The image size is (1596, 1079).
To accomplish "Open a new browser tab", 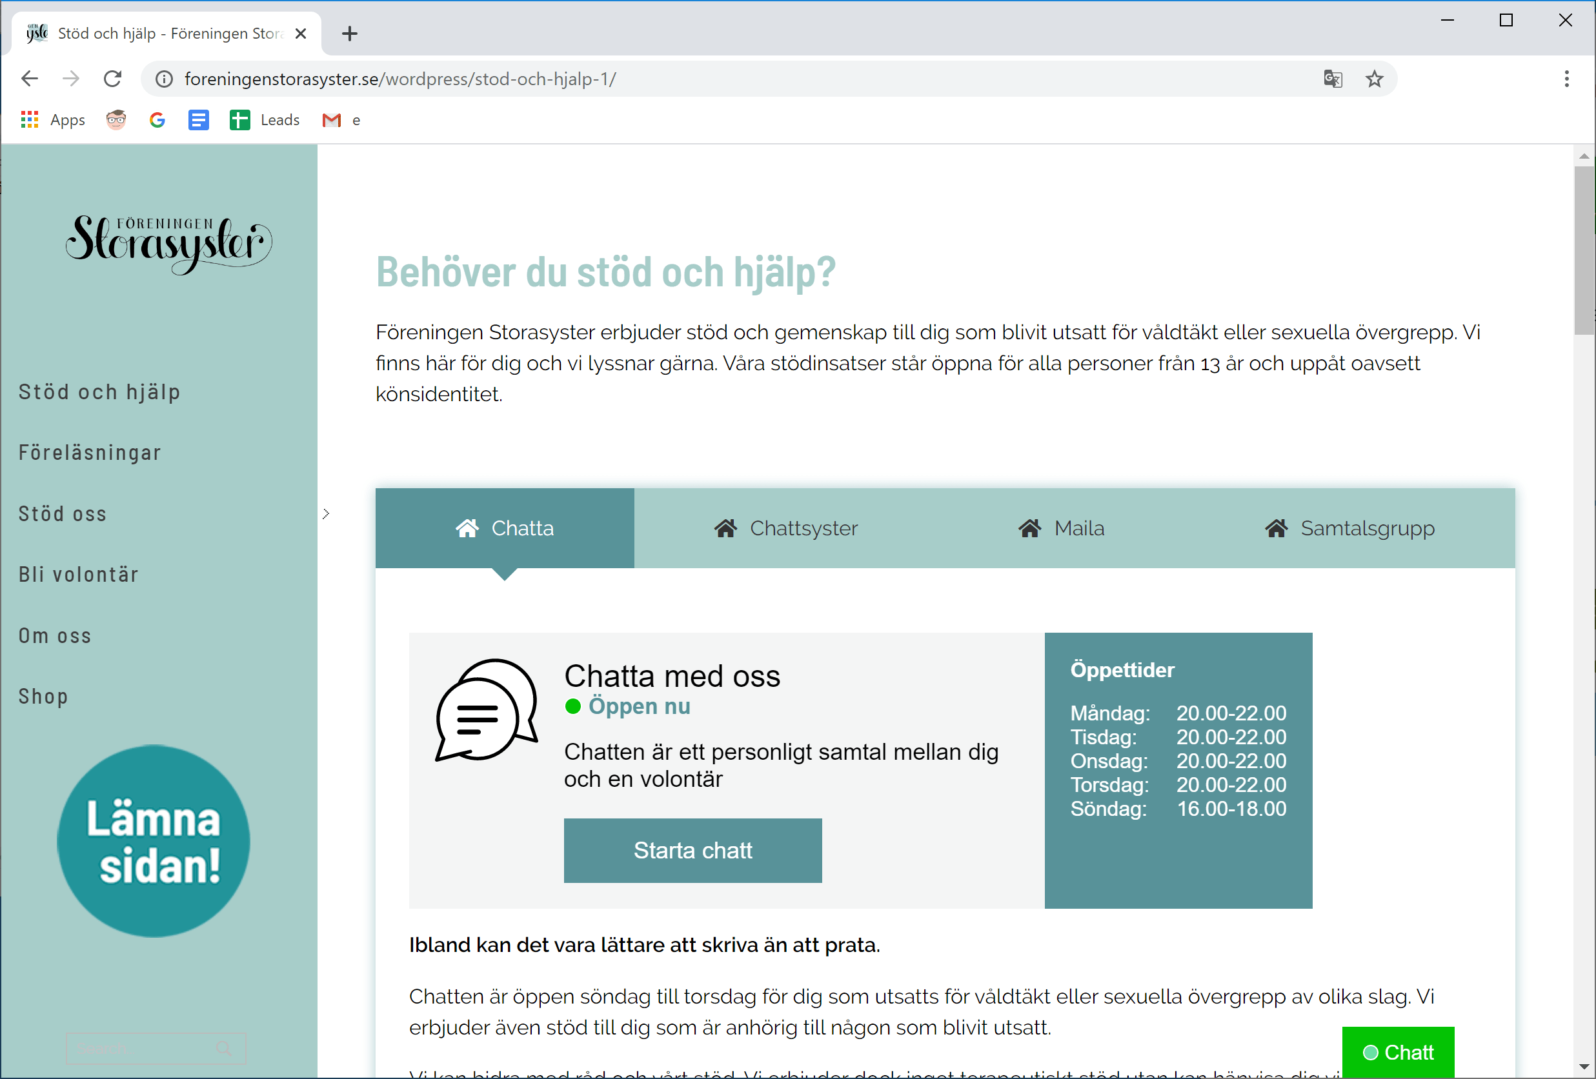I will click(x=350, y=34).
